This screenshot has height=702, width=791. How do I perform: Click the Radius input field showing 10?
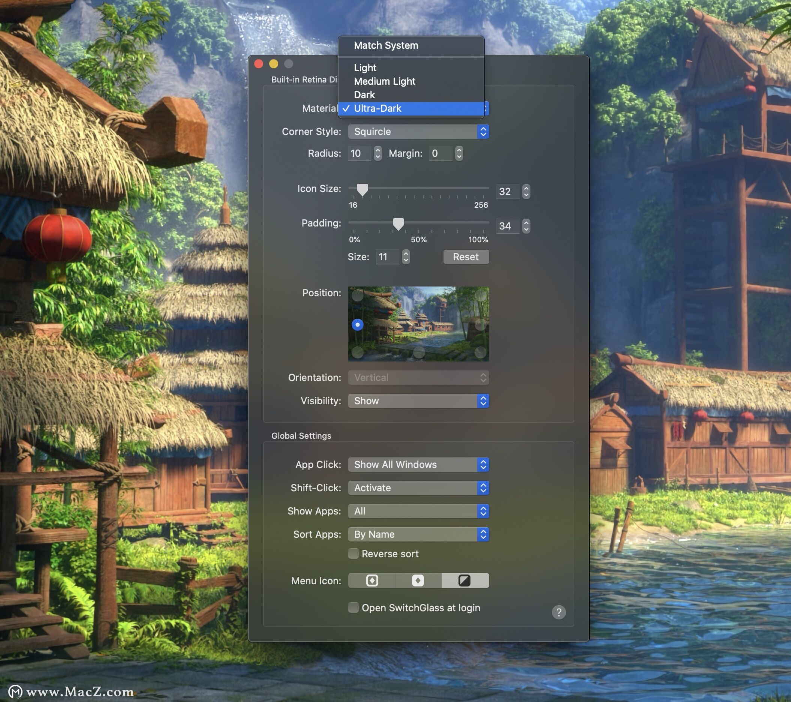(x=359, y=153)
